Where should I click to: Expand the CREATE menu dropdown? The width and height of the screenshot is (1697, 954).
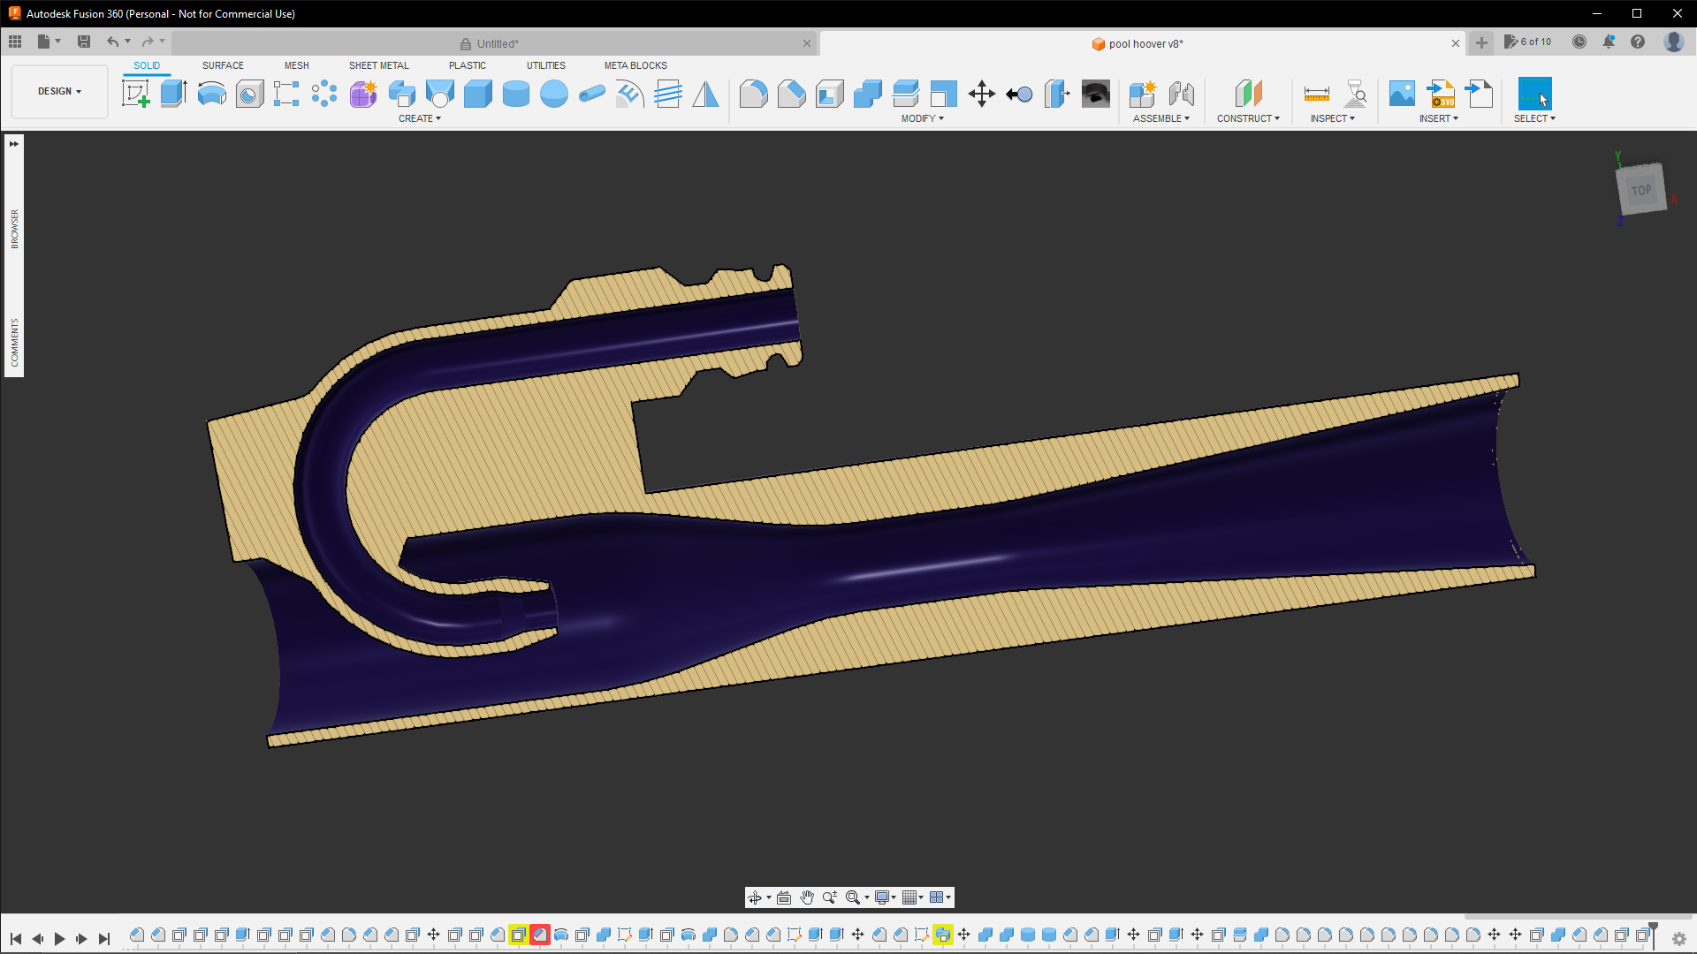419,118
